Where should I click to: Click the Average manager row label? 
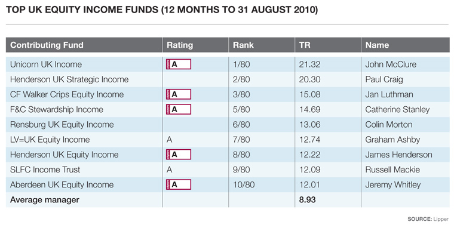coord(45,200)
